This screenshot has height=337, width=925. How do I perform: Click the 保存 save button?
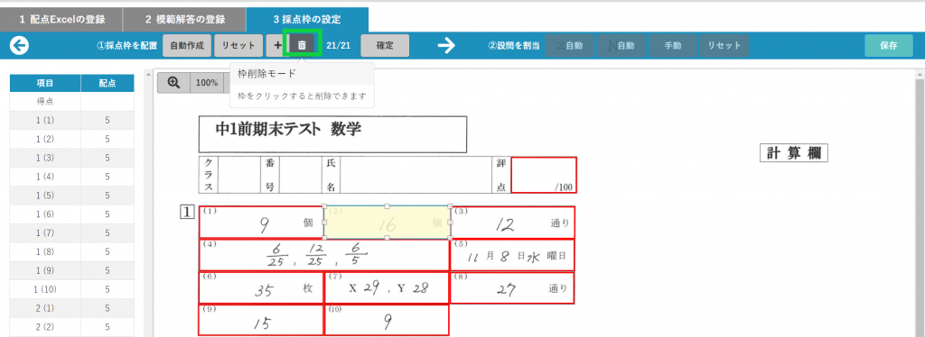click(x=889, y=45)
